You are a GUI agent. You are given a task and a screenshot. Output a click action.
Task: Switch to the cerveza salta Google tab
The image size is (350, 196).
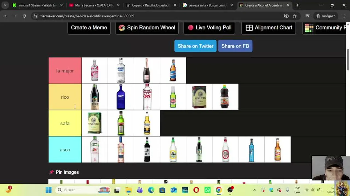coord(208,5)
